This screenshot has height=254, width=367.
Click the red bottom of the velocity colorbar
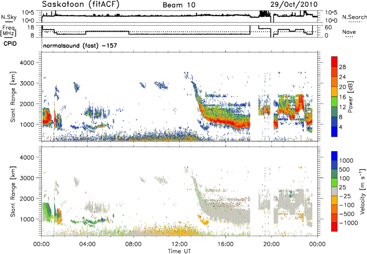pos(334,227)
